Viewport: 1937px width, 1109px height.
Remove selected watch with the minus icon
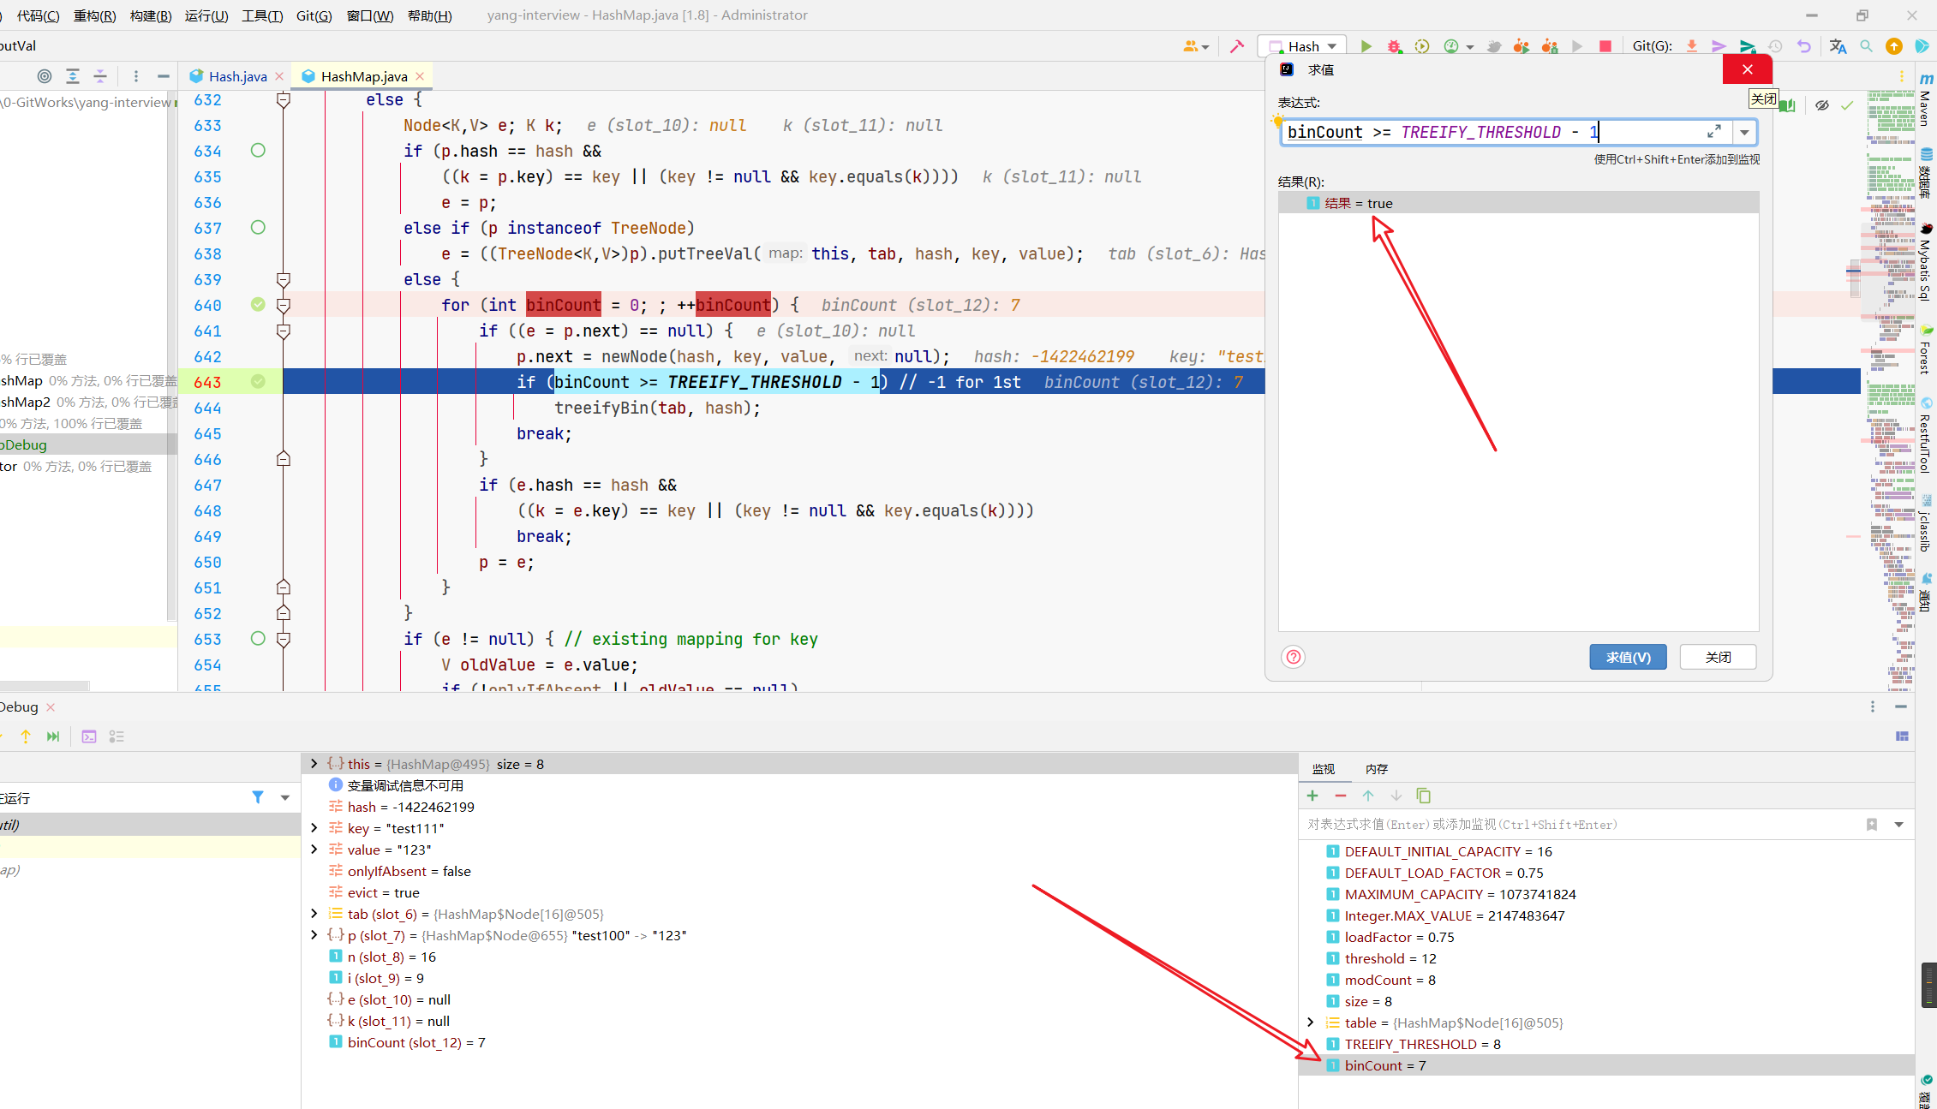(1341, 796)
